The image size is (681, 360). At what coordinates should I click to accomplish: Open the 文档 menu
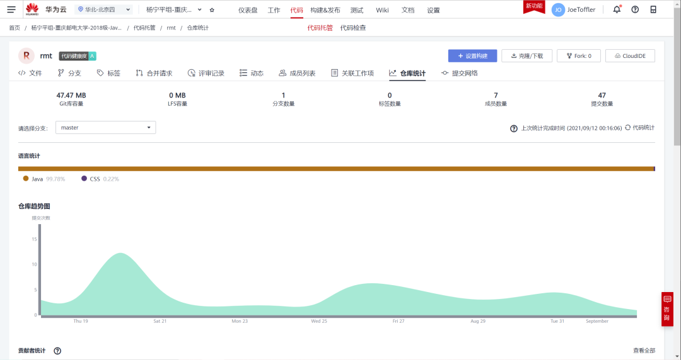point(408,10)
